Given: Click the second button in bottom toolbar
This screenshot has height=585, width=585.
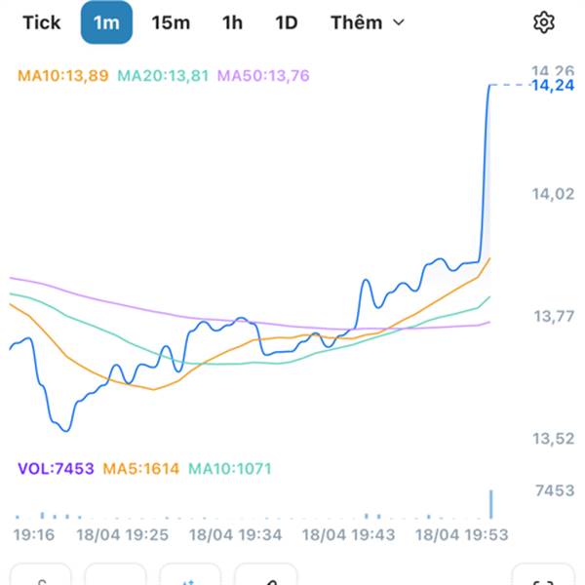Looking at the screenshot, I should (115, 575).
